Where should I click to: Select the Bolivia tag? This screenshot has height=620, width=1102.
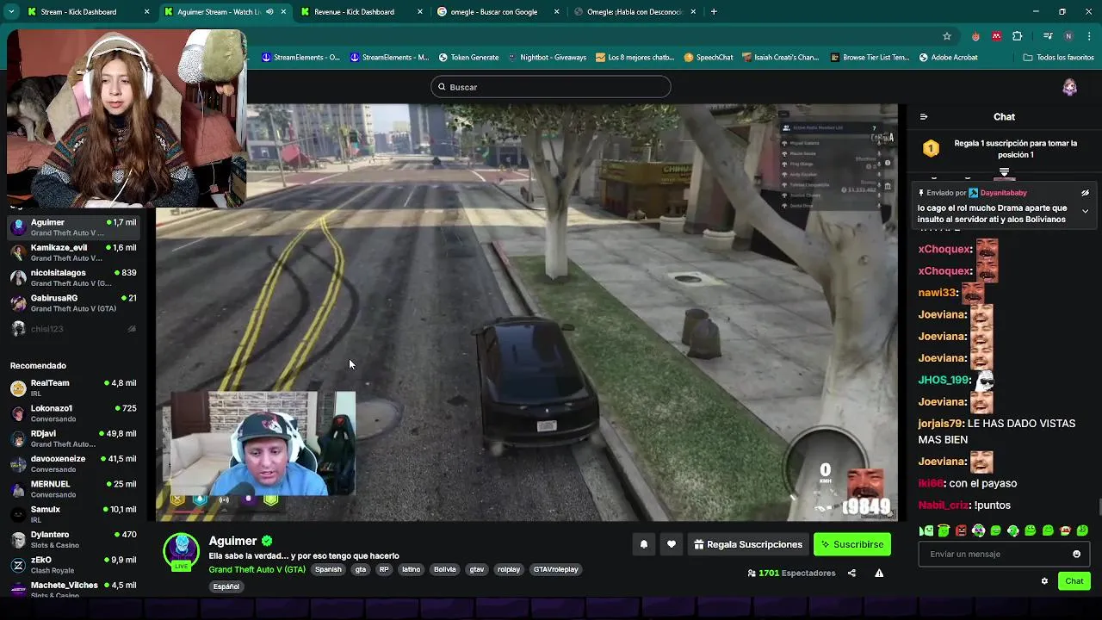click(x=444, y=569)
